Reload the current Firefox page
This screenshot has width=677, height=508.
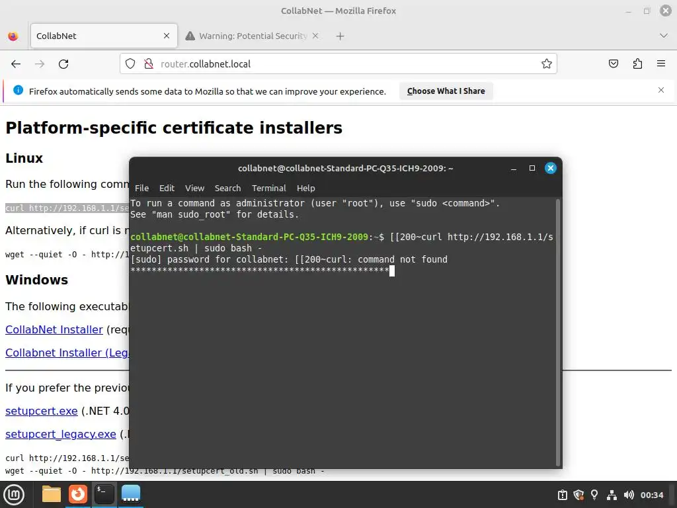click(x=63, y=64)
